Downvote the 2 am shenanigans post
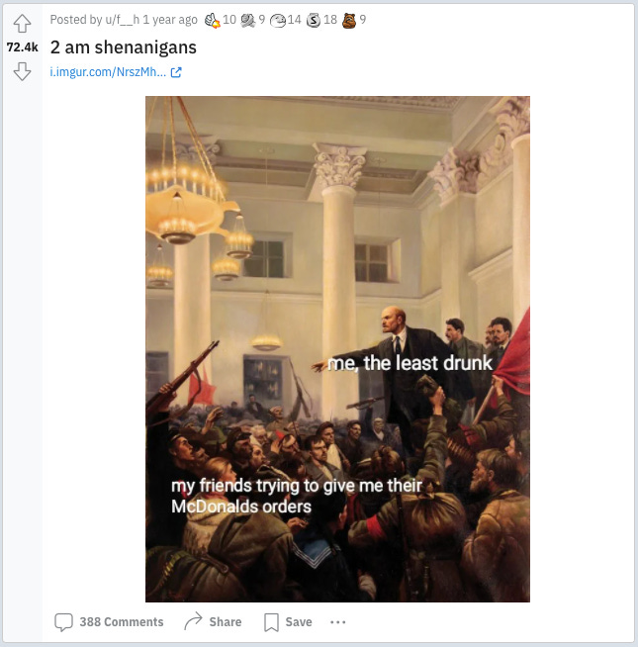The height and width of the screenshot is (647, 638). click(x=22, y=71)
